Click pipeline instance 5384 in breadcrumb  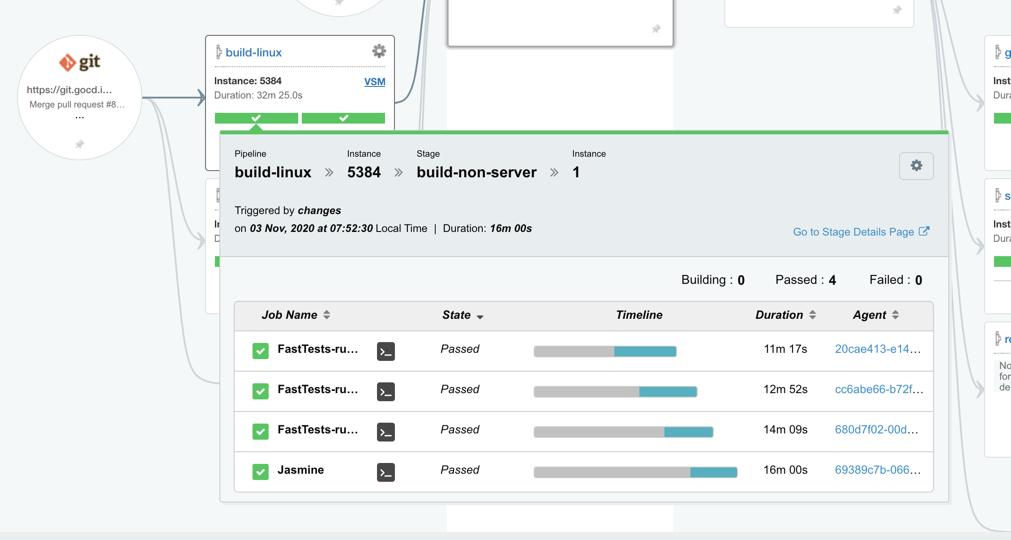(364, 172)
